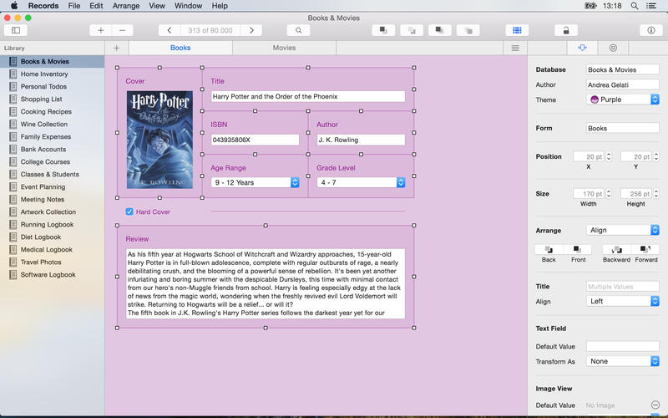Add a new record with plus button
Image resolution: width=668 pixels, height=418 pixels.
coord(101,30)
